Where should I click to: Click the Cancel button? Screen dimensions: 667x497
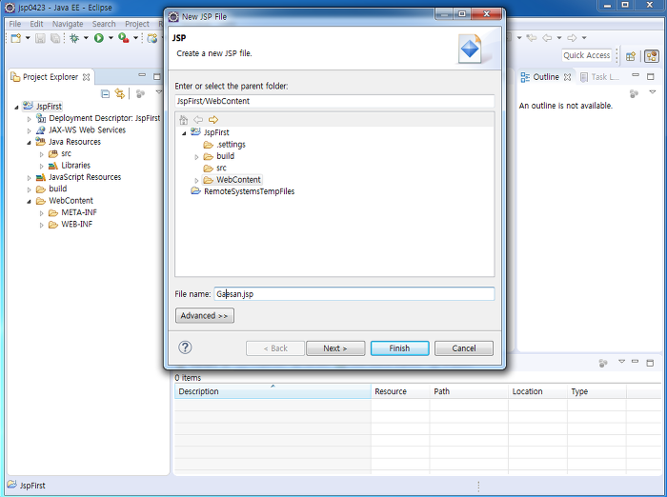464,348
